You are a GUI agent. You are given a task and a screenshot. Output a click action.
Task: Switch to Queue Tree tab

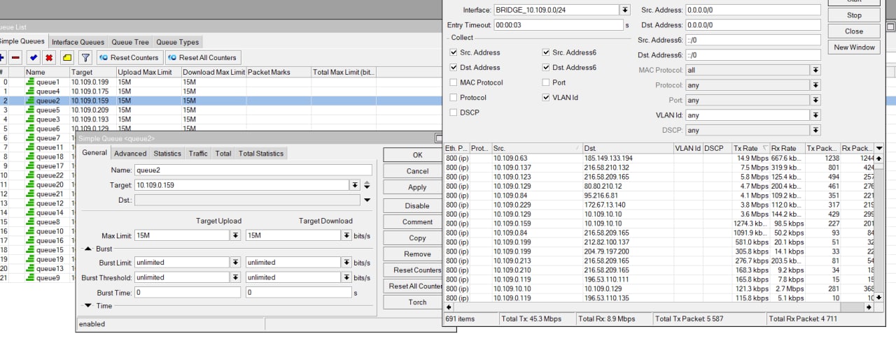(130, 42)
